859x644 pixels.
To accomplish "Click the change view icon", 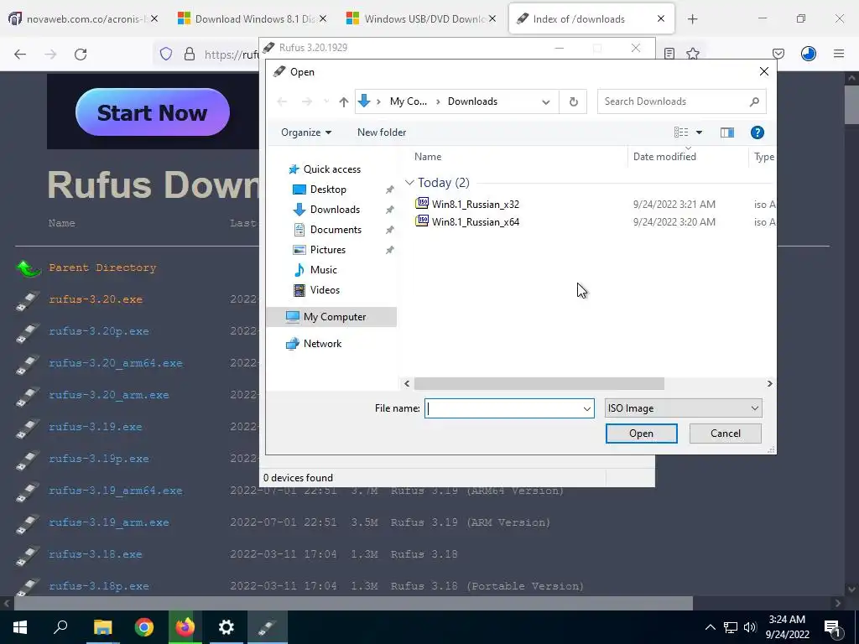I will [681, 132].
